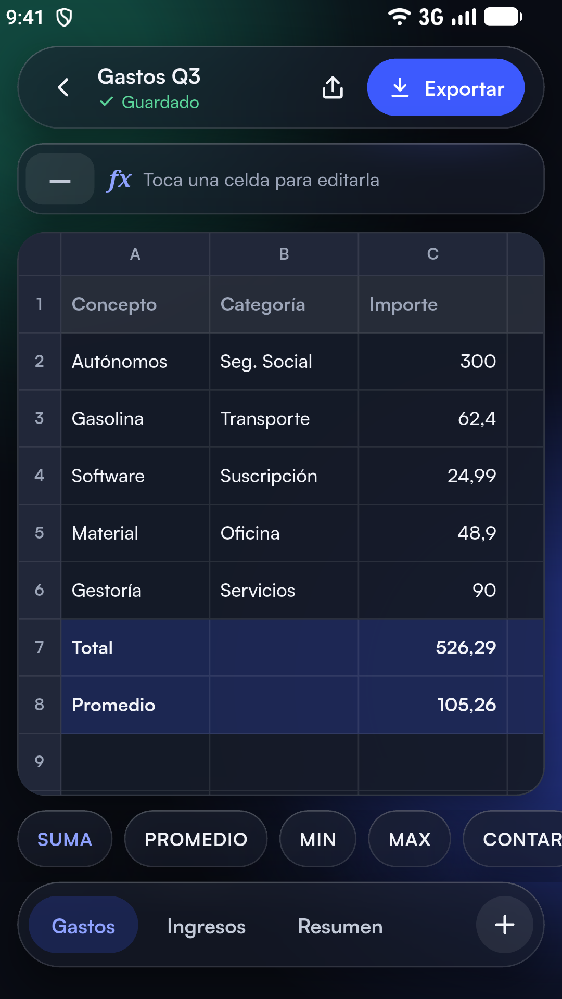This screenshot has height=999, width=562.
Task: Switch to the Gastos sheet tab
Action: tap(83, 925)
